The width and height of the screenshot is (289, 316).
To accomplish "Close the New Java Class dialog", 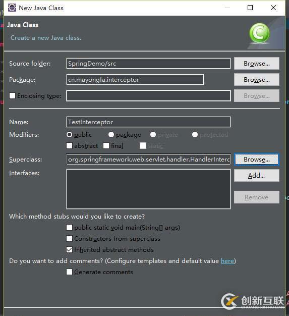I will pyautogui.click(x=273, y=8).
